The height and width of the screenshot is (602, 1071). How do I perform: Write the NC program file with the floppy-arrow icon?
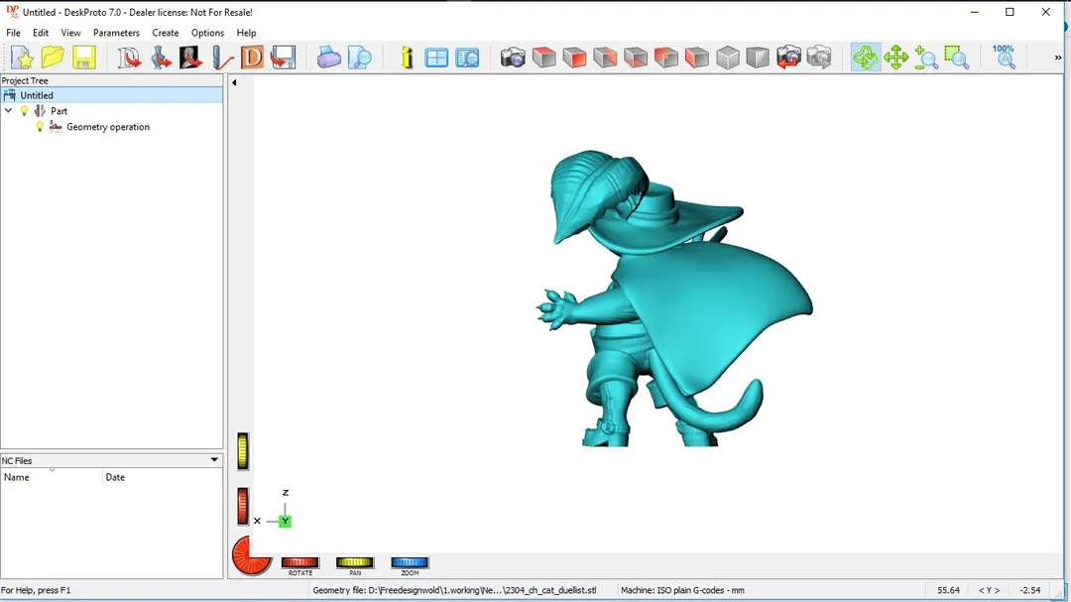(283, 58)
